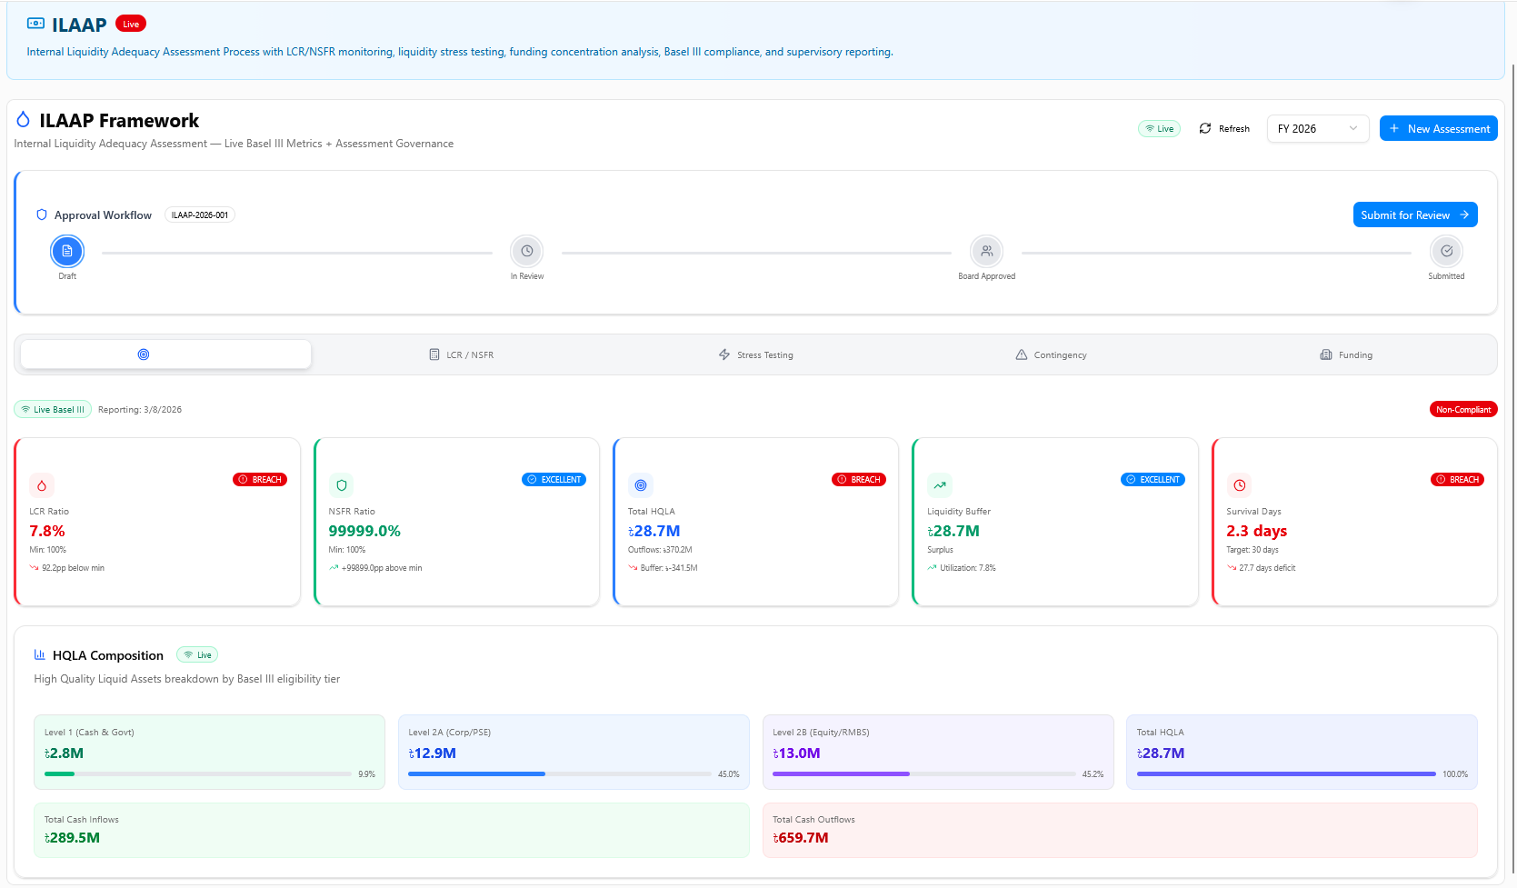
Task: Create a New Assessment
Action: [x=1438, y=129]
